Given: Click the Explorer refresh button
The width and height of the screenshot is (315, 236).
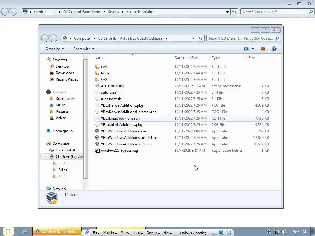Looking at the screenshot, I should [x=201, y=38].
